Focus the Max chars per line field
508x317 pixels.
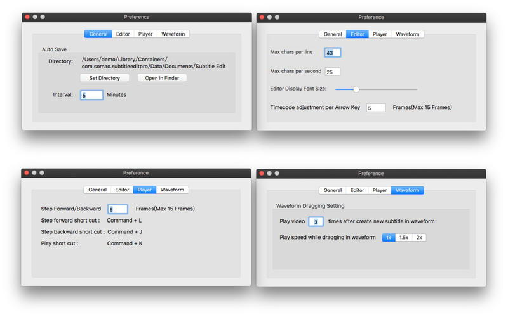(x=332, y=53)
